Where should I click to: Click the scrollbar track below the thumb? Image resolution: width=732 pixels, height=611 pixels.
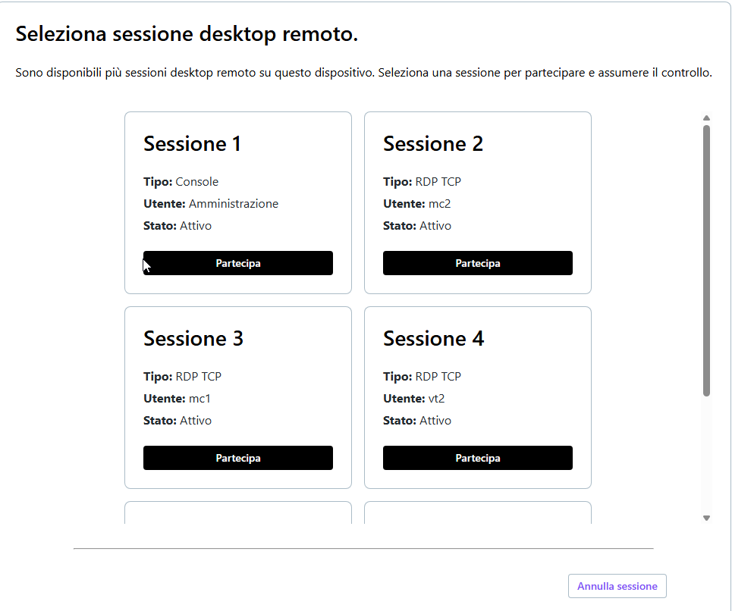pos(706,455)
